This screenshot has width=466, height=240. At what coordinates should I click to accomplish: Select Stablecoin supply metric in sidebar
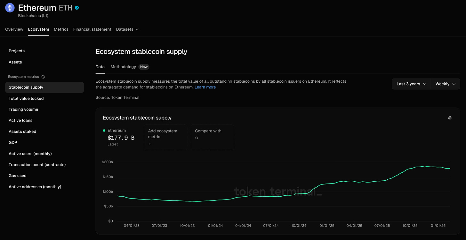(44, 87)
